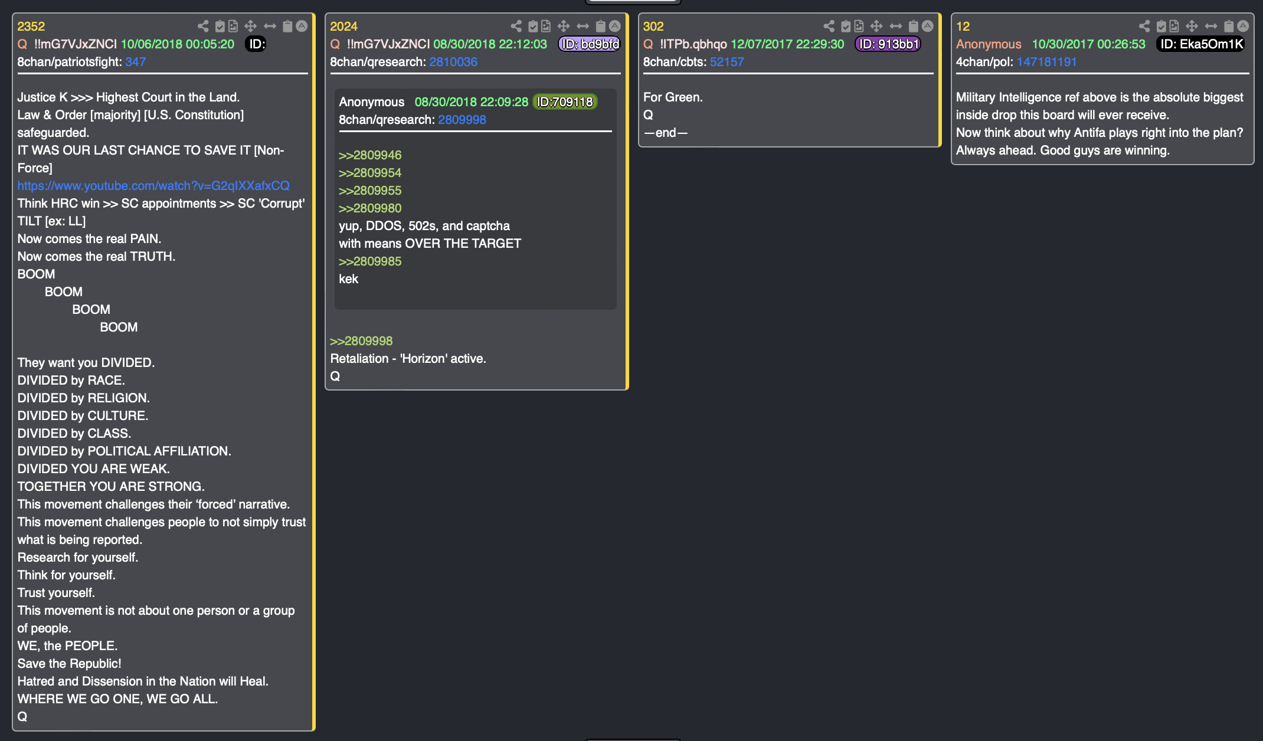Click tripcode !ITPb.qbhqo on post 302
1263x741 pixels.
tap(693, 44)
